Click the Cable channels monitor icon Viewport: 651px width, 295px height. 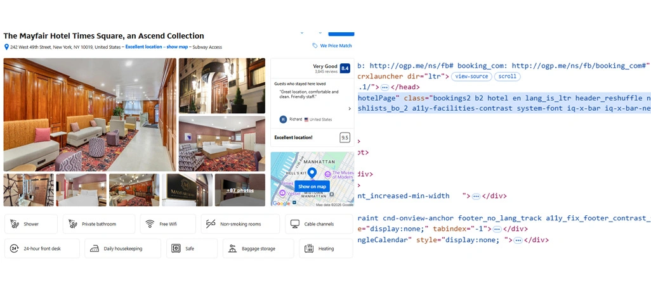(x=295, y=224)
